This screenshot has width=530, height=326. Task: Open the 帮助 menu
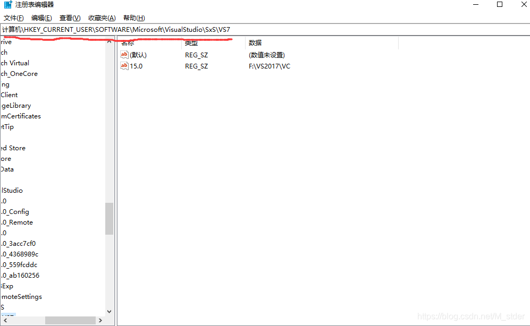[x=133, y=18]
